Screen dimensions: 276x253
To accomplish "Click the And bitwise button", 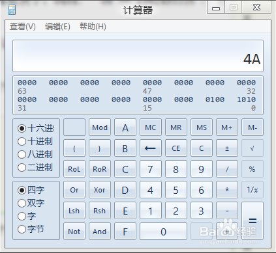I will tap(100, 232).
